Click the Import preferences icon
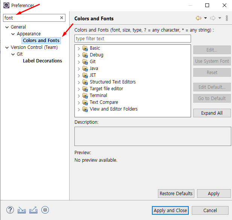This screenshot has height=220, width=232. (21, 210)
